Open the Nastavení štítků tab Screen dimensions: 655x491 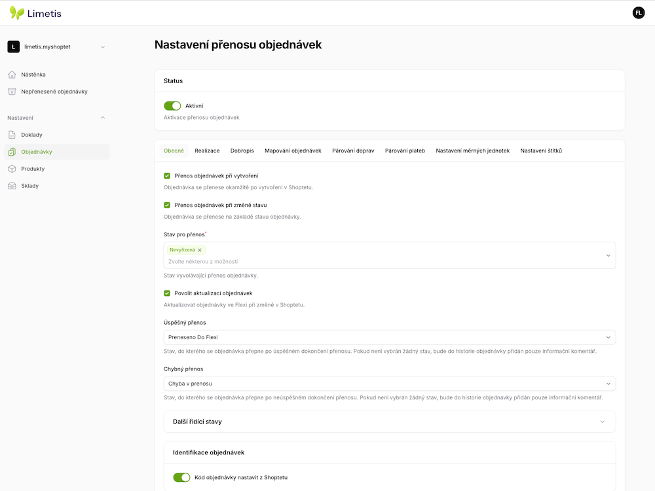541,151
